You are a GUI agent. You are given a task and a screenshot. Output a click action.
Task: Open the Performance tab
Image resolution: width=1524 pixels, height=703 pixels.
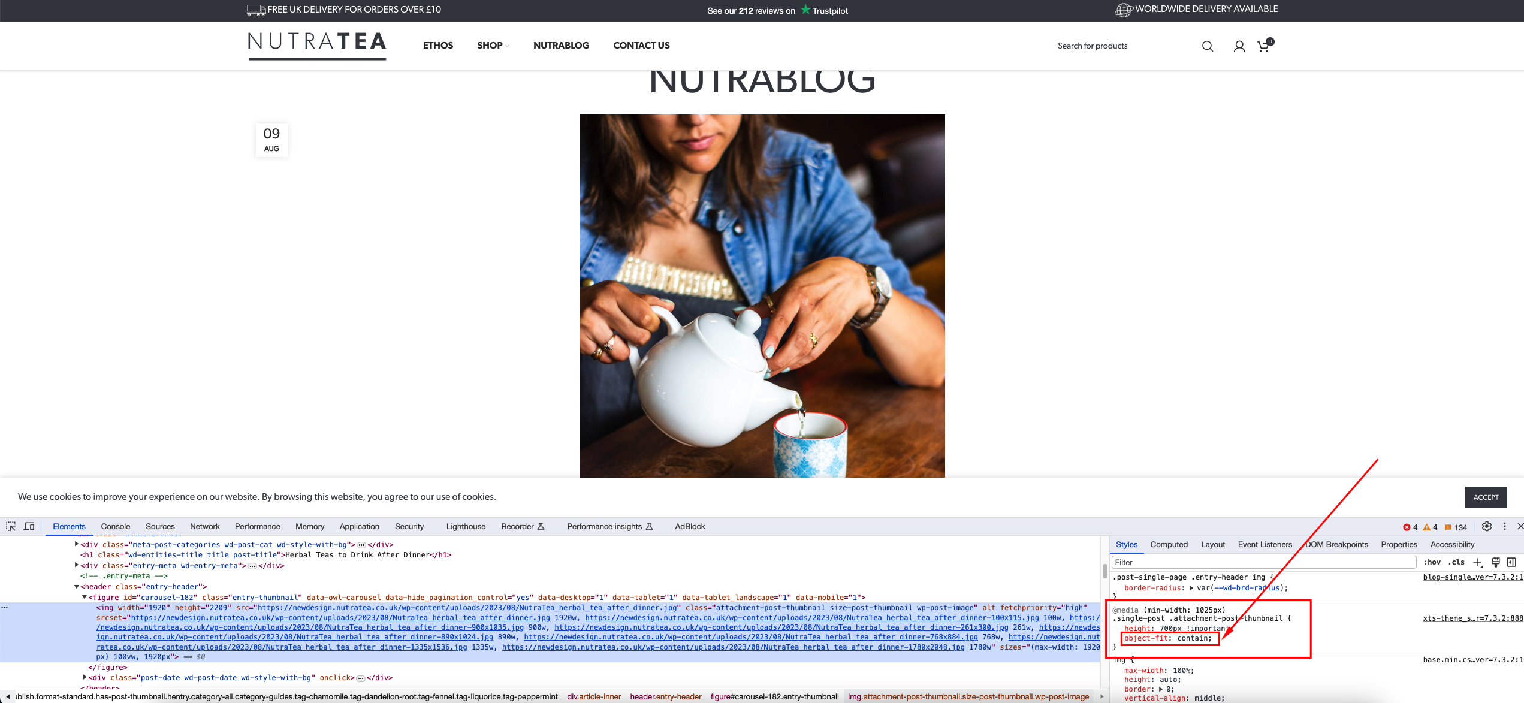click(257, 527)
